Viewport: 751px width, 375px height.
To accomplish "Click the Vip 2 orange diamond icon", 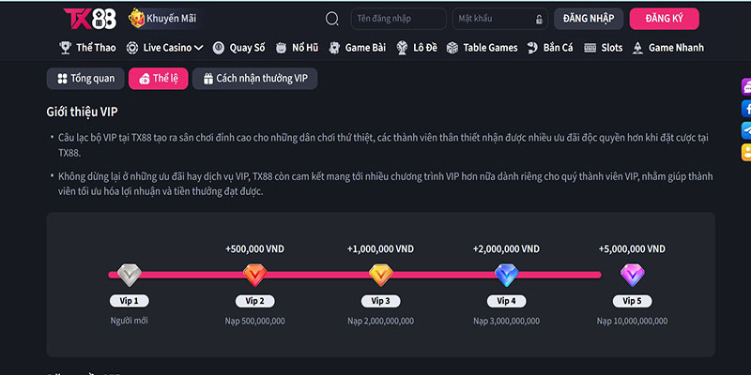I will pyautogui.click(x=254, y=275).
